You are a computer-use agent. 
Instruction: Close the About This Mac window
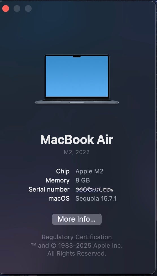tap(6, 9)
